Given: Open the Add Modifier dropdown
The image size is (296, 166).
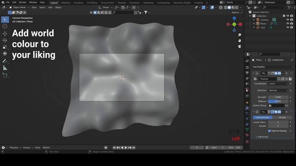Looking at the screenshot, I should click(272, 67).
